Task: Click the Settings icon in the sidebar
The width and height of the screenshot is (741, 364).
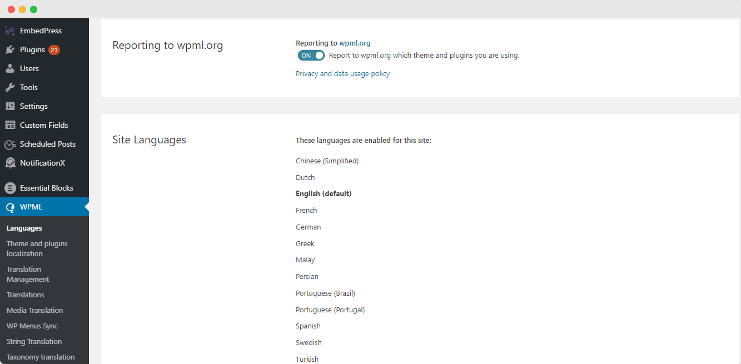Action: coord(9,106)
